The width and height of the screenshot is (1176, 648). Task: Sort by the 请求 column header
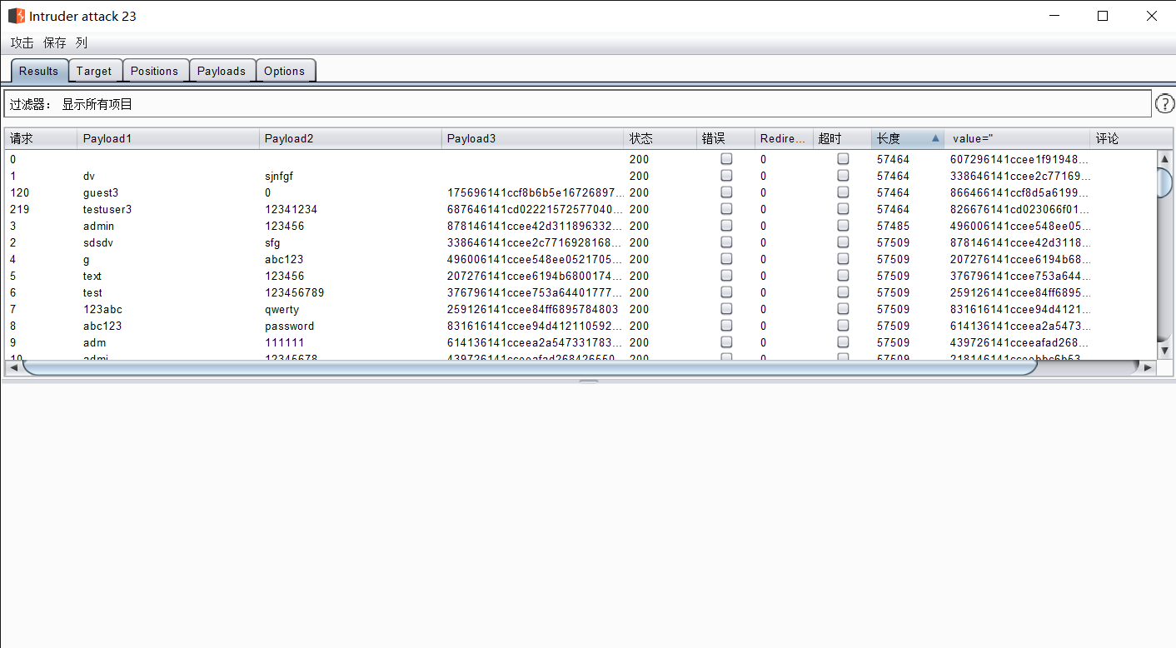click(41, 139)
